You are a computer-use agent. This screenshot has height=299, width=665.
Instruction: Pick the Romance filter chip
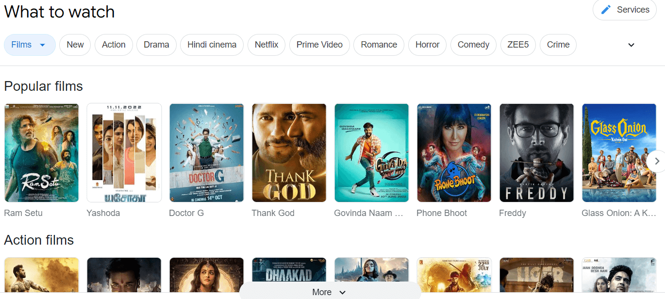pyautogui.click(x=379, y=45)
